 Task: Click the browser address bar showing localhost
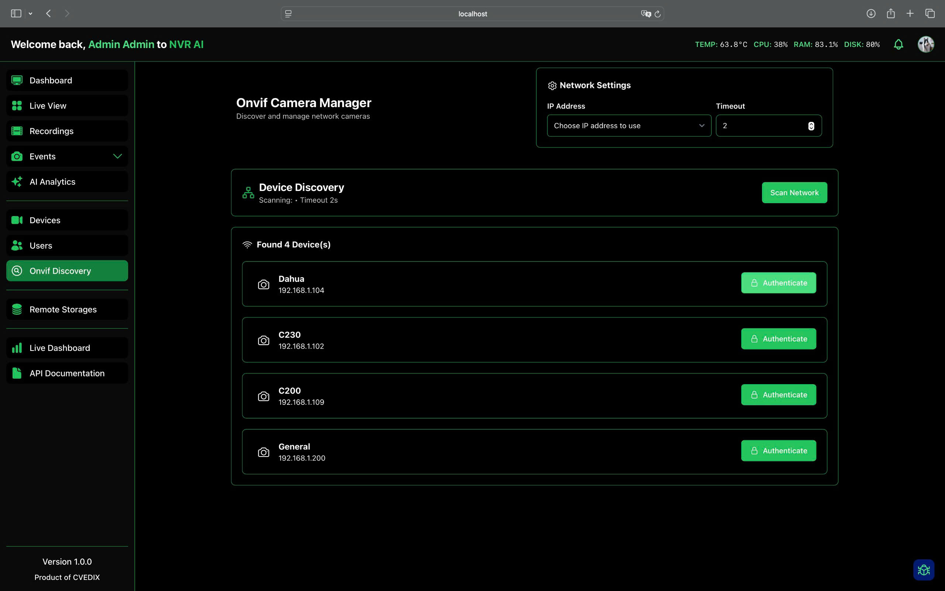(472, 13)
